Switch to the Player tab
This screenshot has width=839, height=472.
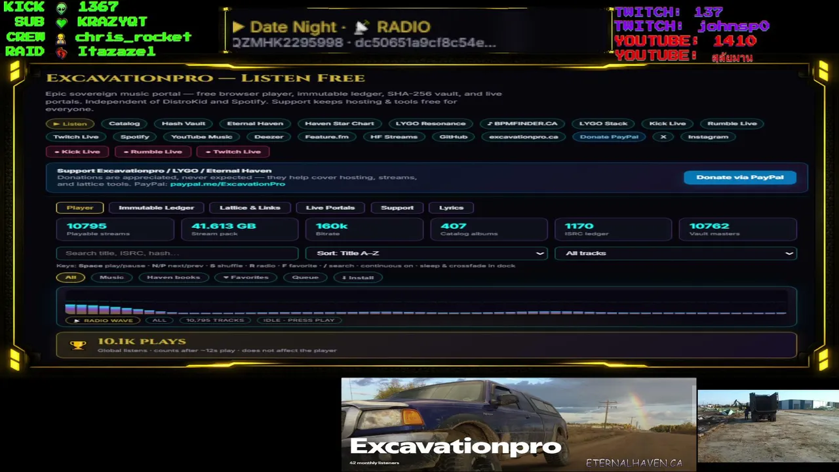tap(80, 208)
